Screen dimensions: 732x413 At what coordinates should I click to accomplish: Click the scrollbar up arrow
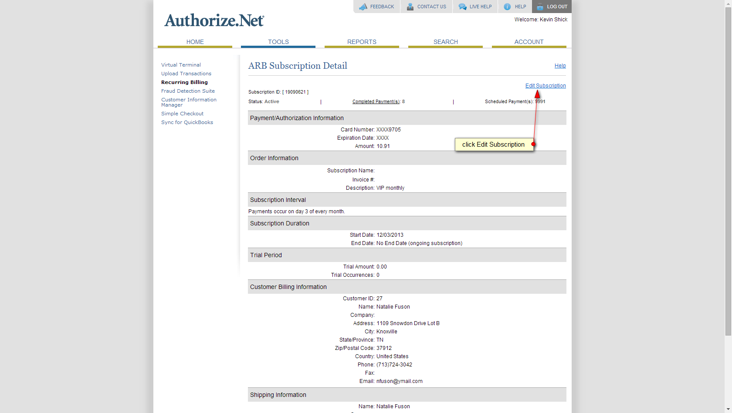pyautogui.click(x=728, y=3)
